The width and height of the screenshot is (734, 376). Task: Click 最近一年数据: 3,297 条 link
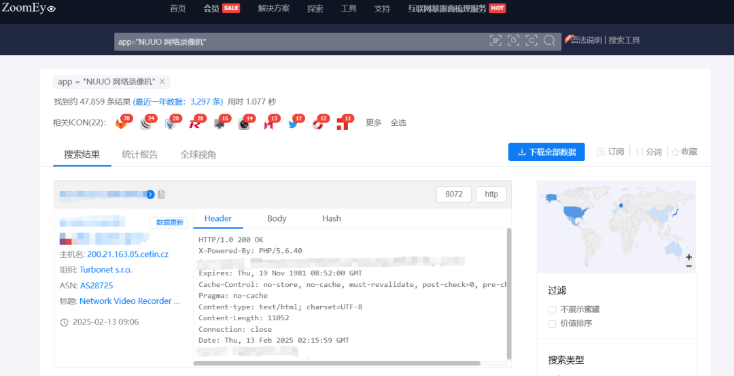click(178, 101)
